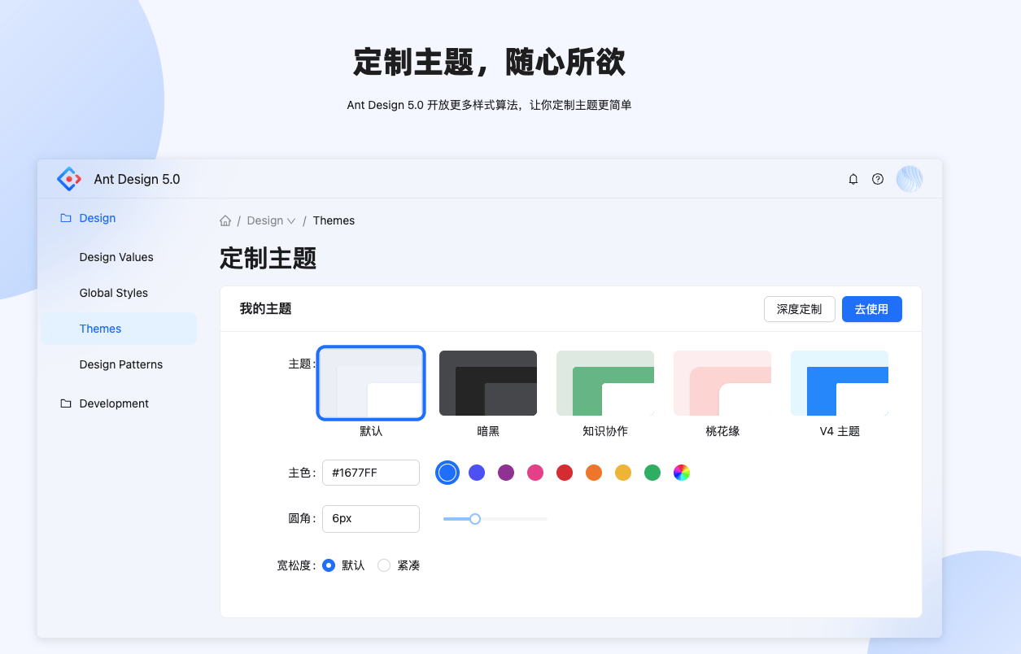Click the Ant Design 5.0 header title

click(x=137, y=179)
